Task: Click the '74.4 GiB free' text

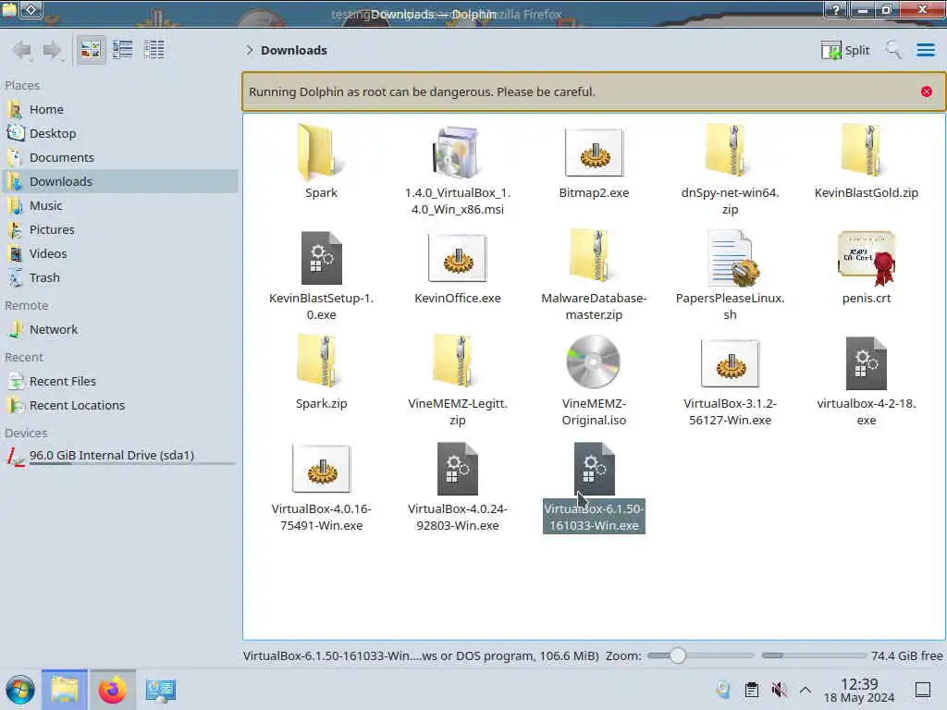Action: (906, 655)
